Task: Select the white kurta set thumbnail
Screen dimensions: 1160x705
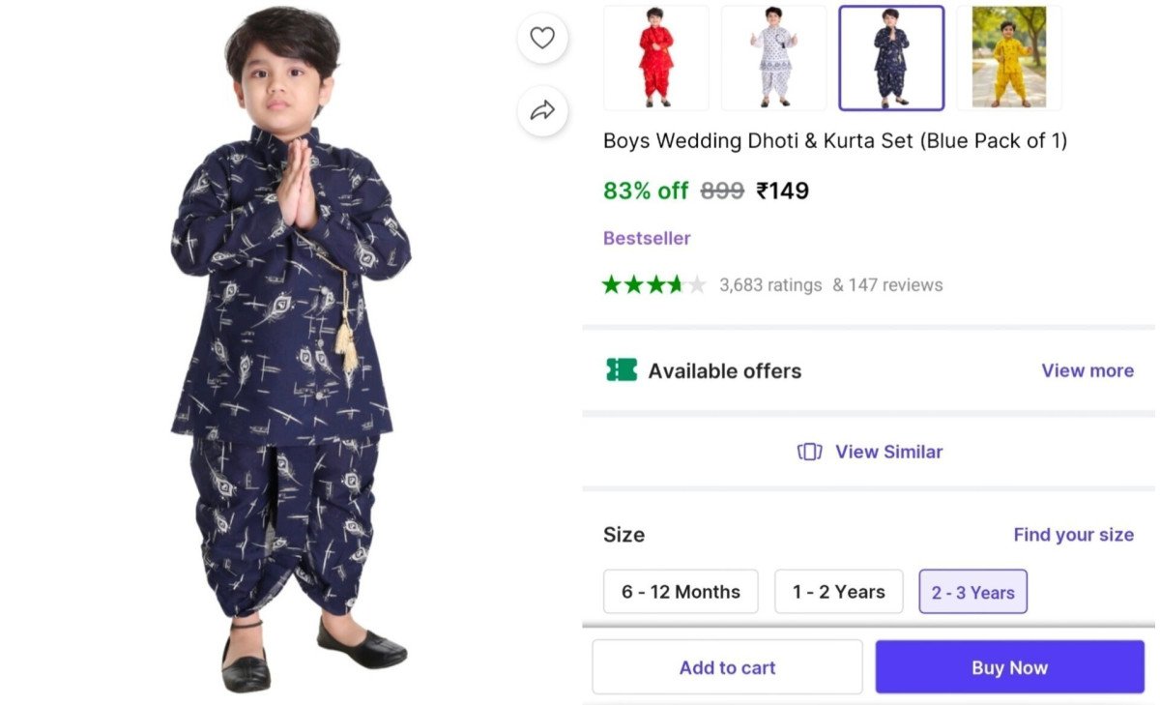Action: click(x=773, y=58)
